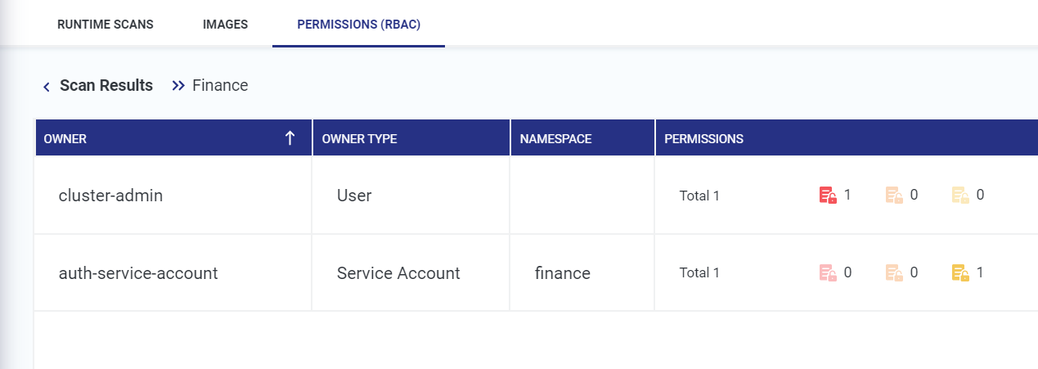Sort by the Namespace column header

pyautogui.click(x=555, y=139)
